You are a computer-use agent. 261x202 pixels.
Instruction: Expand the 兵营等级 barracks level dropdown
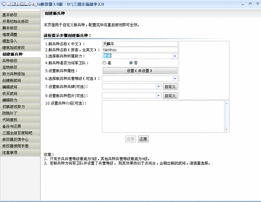tap(175, 79)
